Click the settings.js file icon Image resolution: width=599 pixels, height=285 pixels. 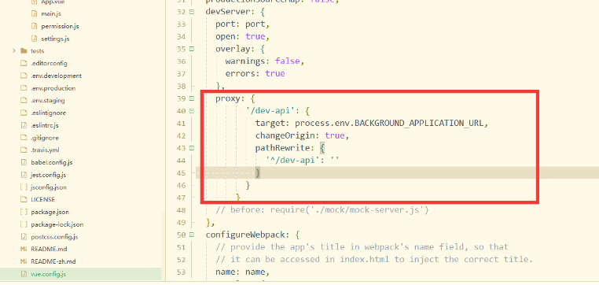coord(34,39)
